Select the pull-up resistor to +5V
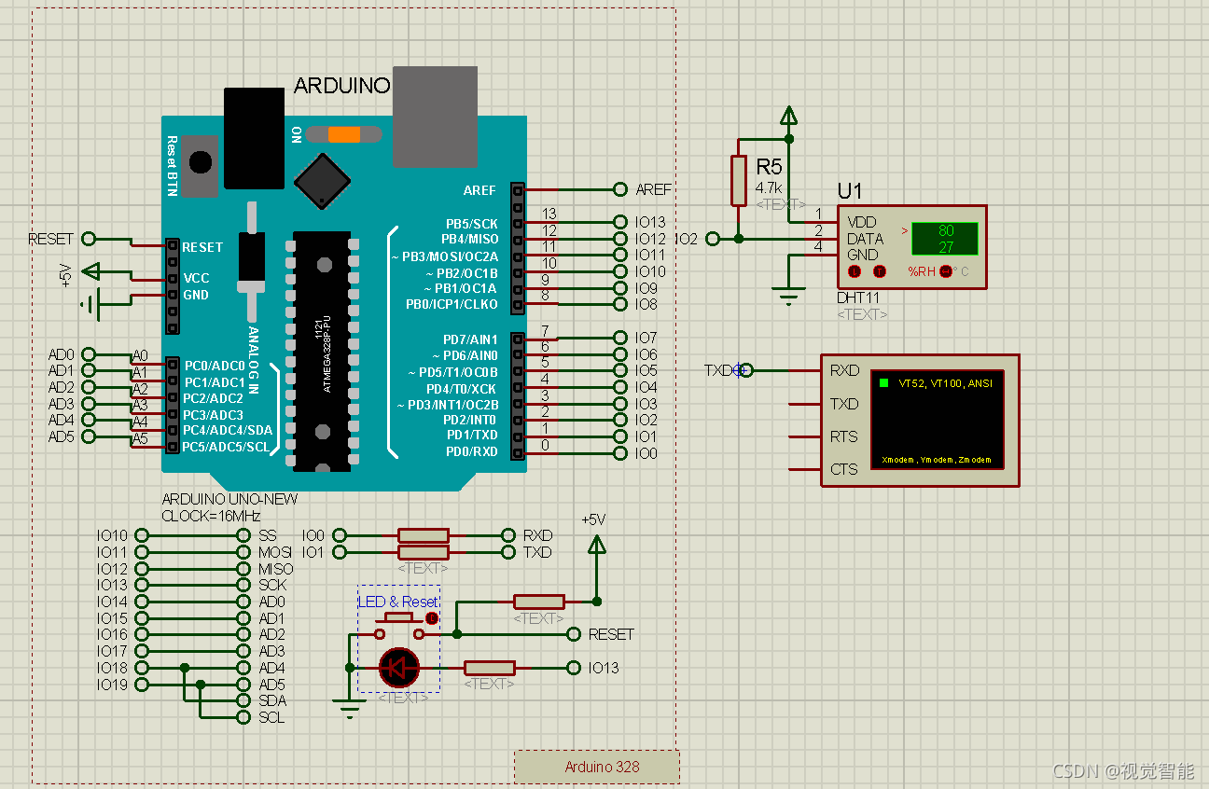Viewport: 1209px width, 789px height. pyautogui.click(x=539, y=602)
